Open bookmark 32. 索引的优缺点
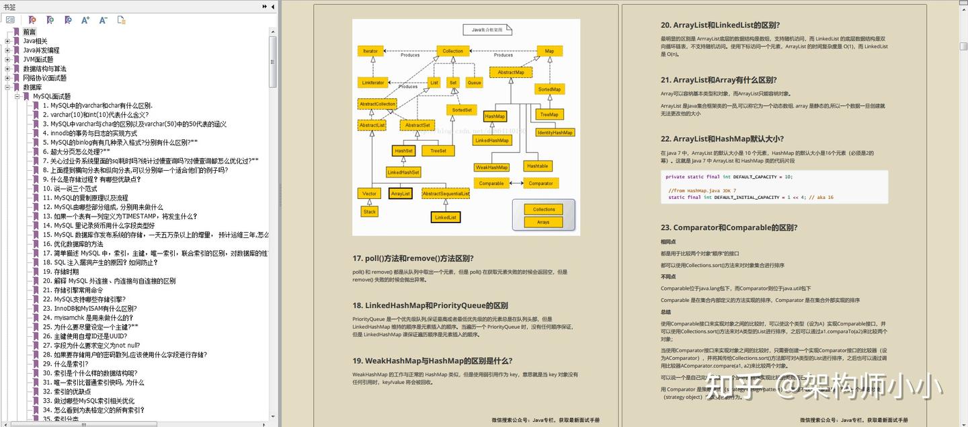 tap(67, 391)
